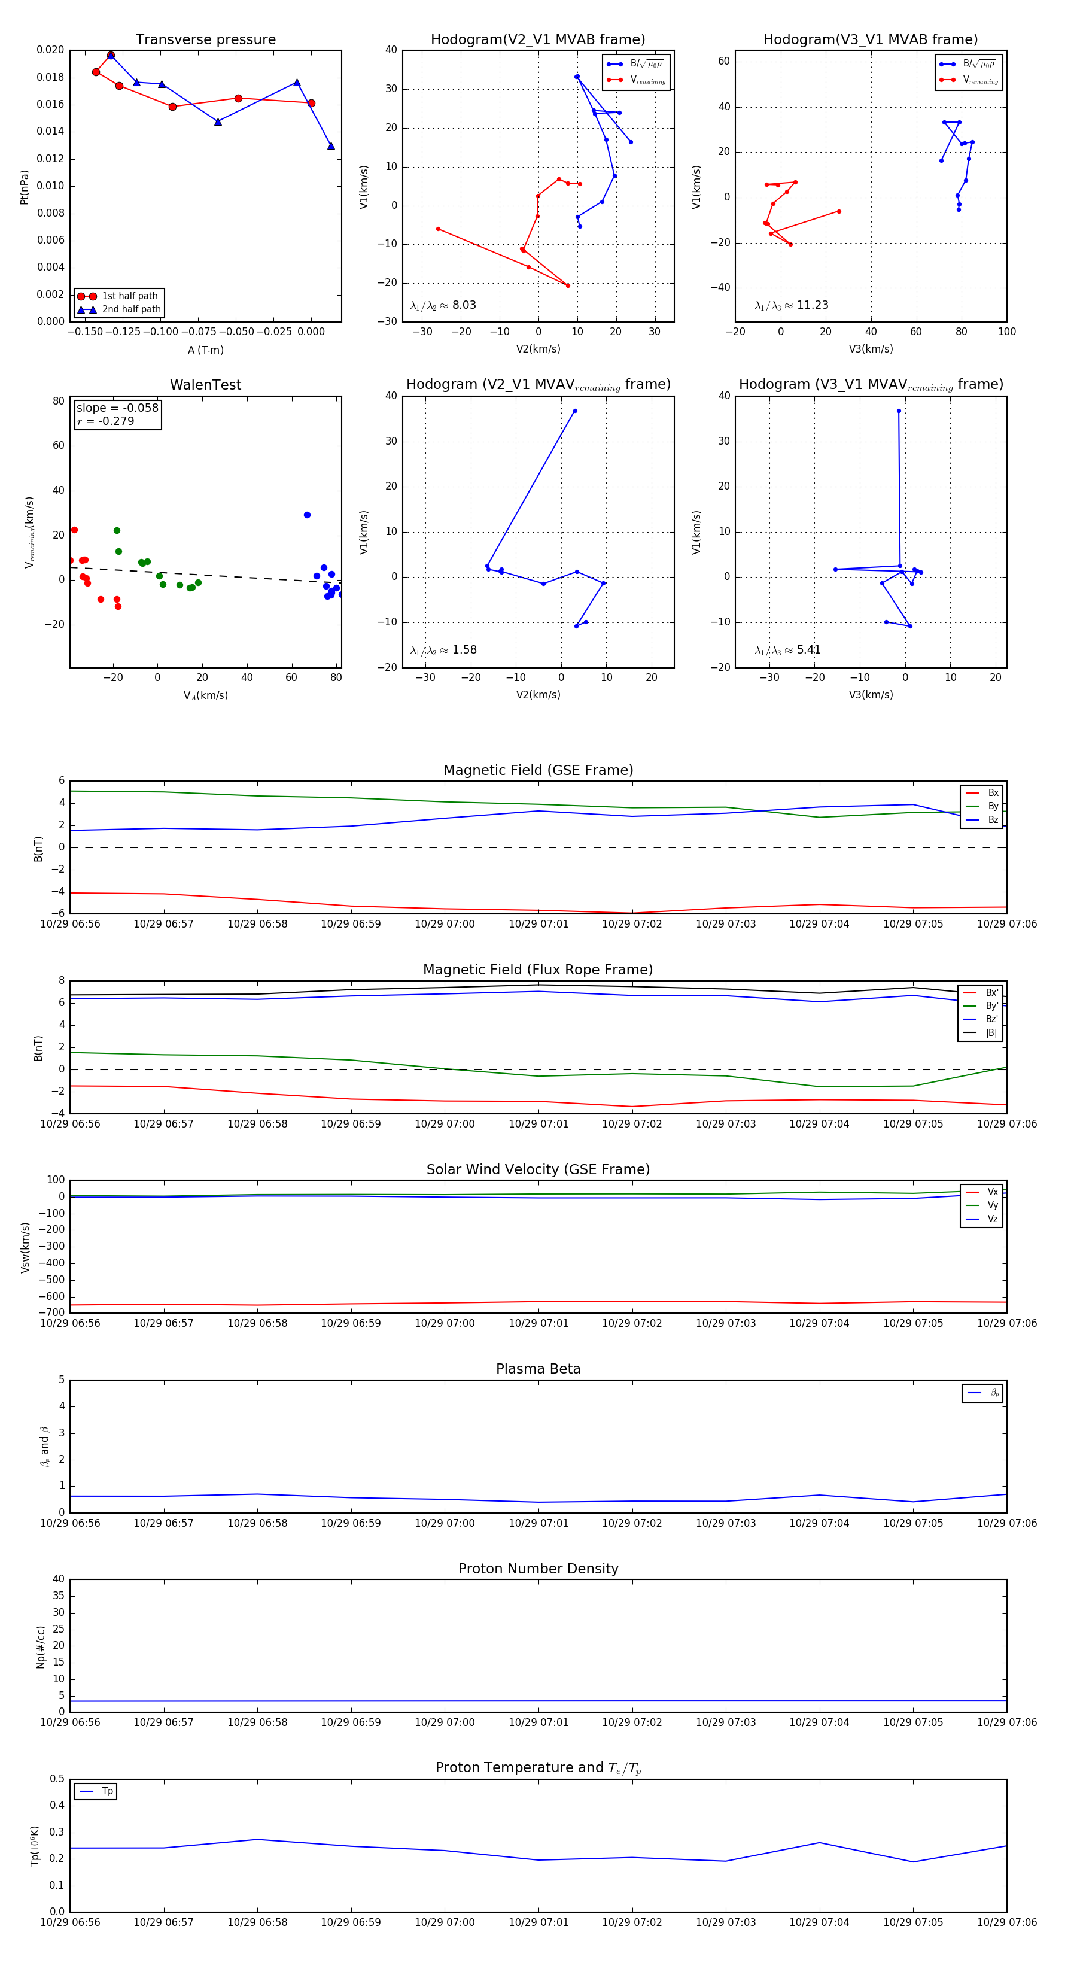Screen dimensions: 1077x1975
Task: Select the 'slope = -0.058' annotation
Action: pos(117,408)
